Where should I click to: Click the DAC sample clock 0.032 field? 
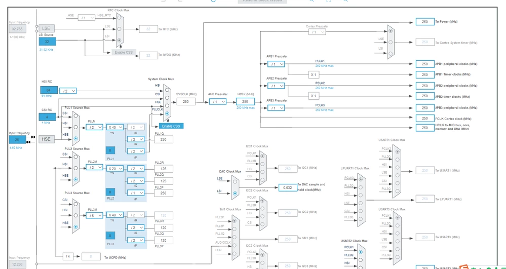288,187
